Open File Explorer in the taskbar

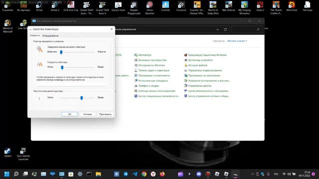pyautogui.click(x=98, y=174)
